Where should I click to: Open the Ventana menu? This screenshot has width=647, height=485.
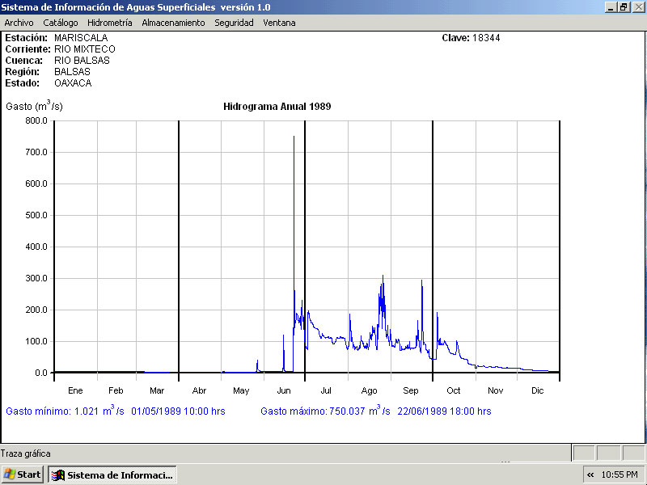[x=279, y=23]
